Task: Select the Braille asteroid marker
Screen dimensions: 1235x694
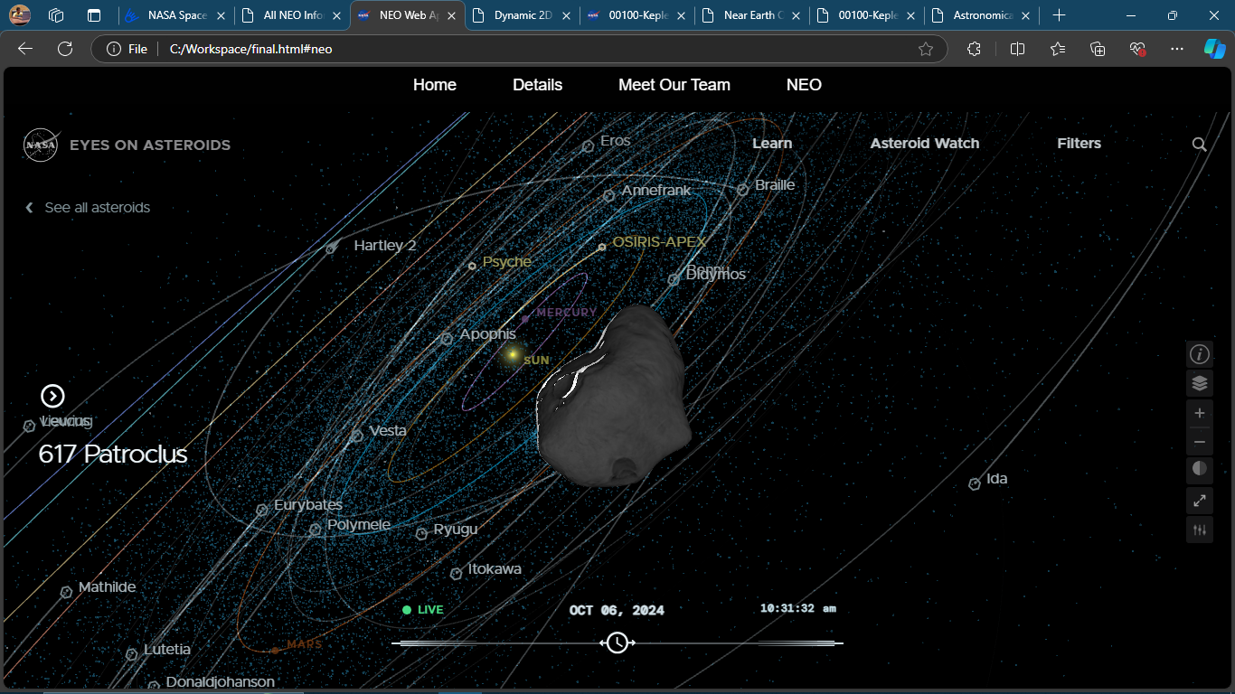Action: coord(742,190)
